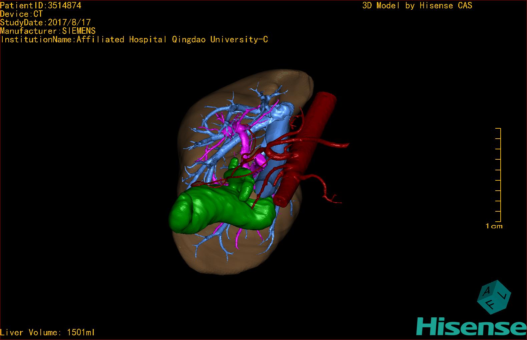Viewport: 527px width, 340px height.
Task: Click the vertical scale ruler
Action: [498, 175]
